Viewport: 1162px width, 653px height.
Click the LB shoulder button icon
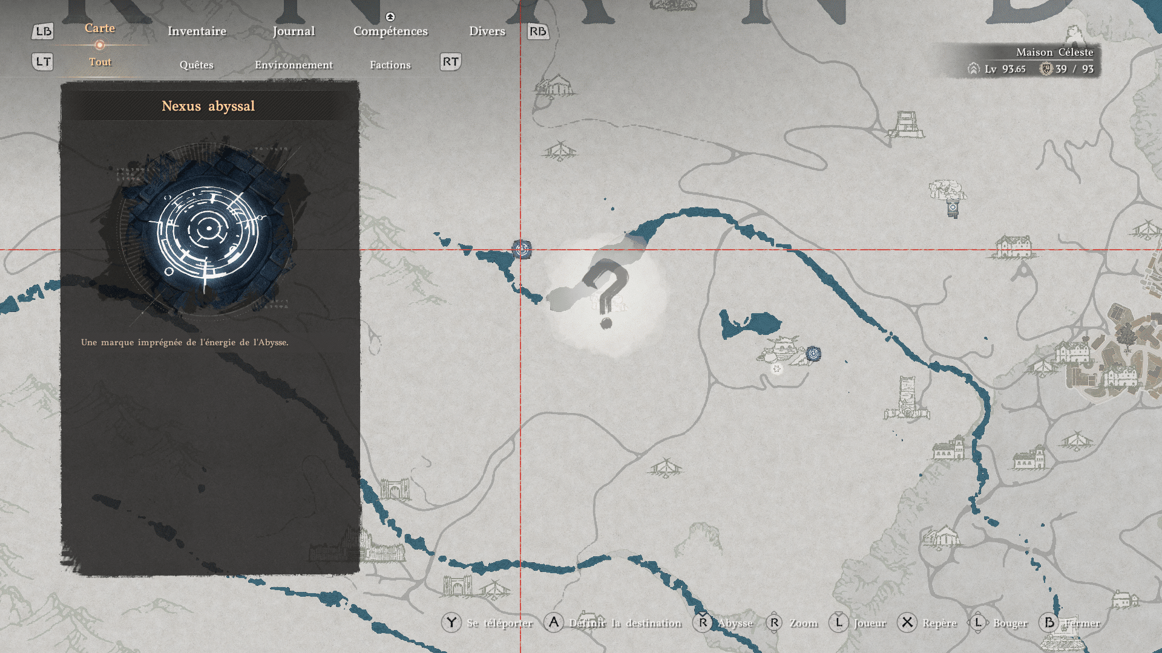42,31
